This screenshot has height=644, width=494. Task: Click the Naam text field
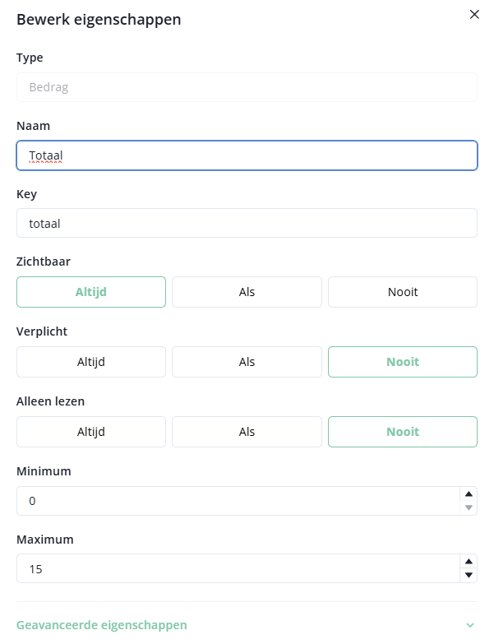(247, 155)
